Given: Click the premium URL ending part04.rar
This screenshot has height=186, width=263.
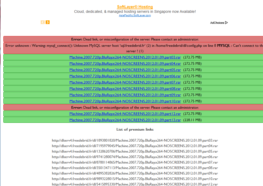Looking at the screenshot, I should coord(135,146).
